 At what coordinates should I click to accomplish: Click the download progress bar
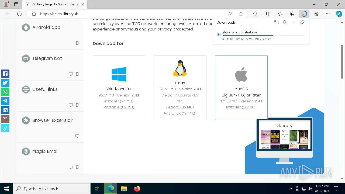click(x=264, y=36)
